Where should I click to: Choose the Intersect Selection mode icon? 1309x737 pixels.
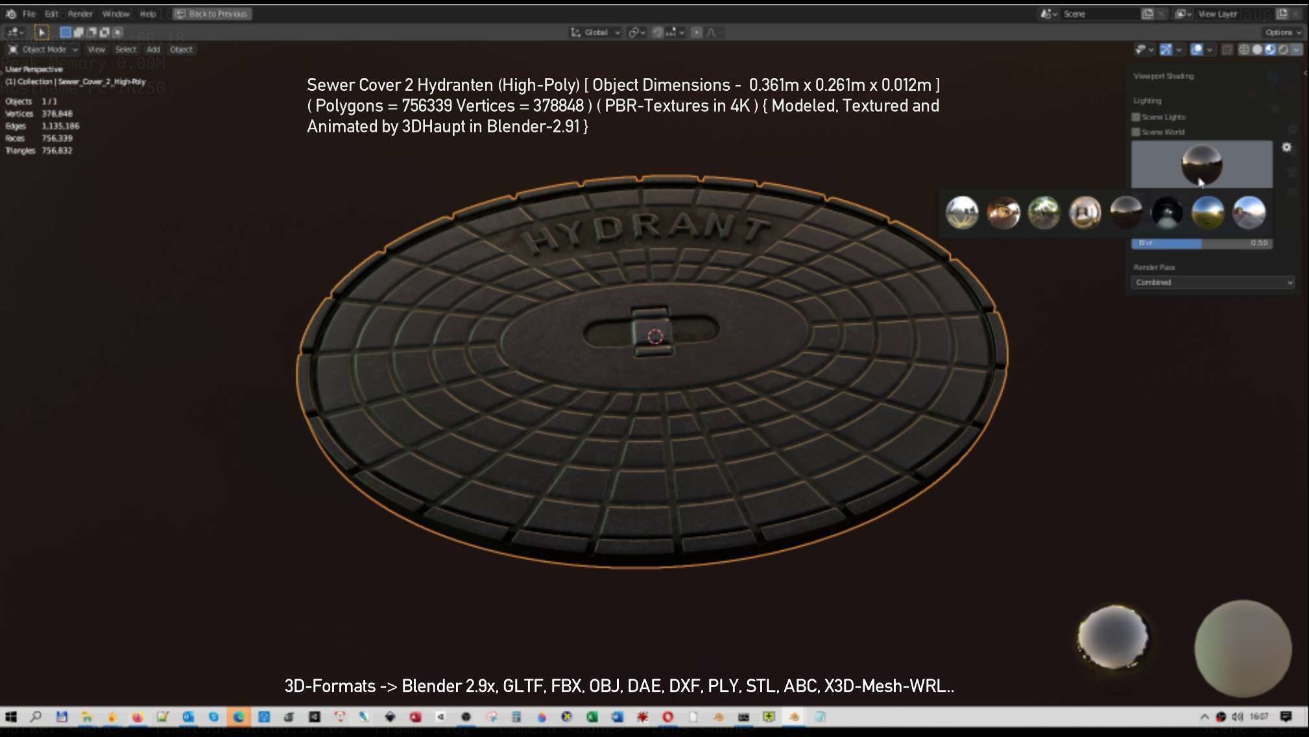117,32
